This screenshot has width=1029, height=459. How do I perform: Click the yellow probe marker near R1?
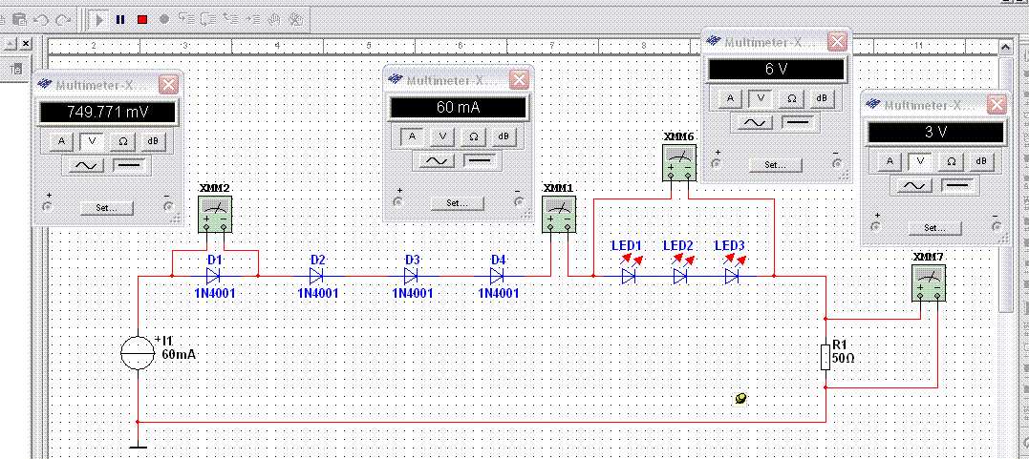click(x=740, y=398)
